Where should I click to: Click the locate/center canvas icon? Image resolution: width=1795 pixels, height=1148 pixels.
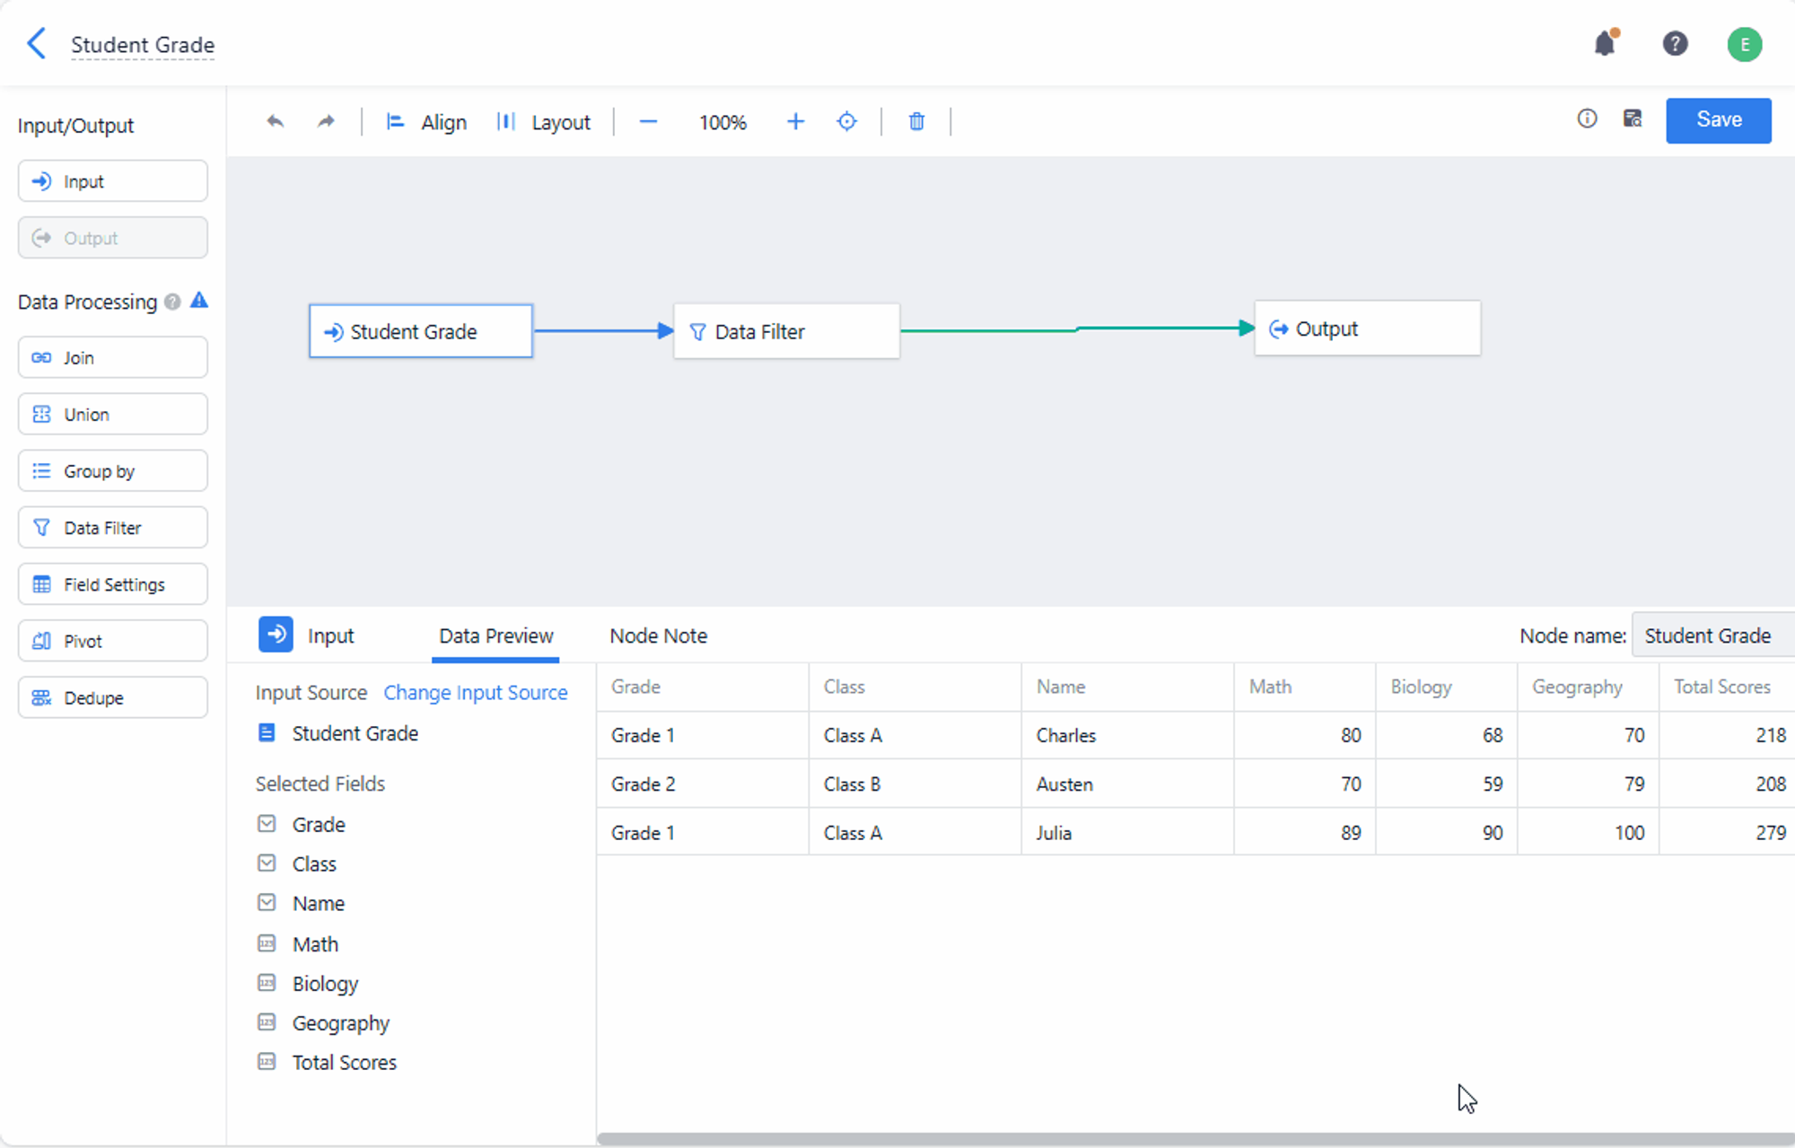pos(846,121)
